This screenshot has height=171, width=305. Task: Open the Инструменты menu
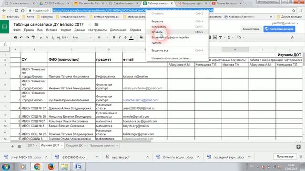97,30
